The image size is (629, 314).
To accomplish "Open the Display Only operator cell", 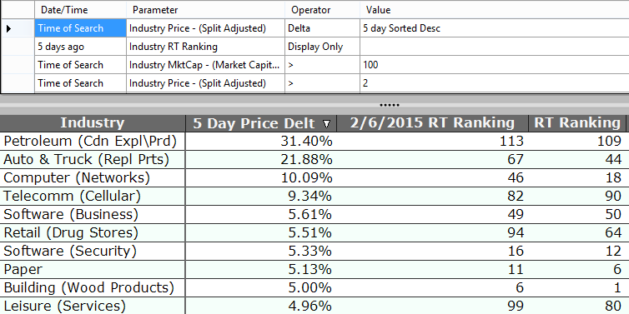I will click(323, 47).
